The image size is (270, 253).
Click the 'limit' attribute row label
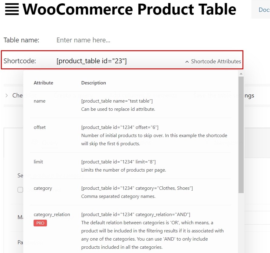tap(38, 162)
